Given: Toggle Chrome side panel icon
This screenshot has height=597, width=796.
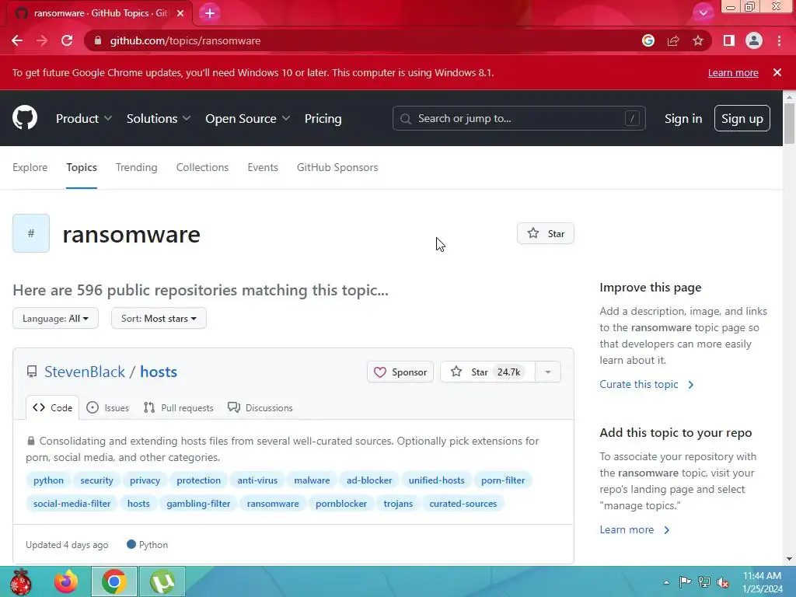Looking at the screenshot, I should (729, 40).
